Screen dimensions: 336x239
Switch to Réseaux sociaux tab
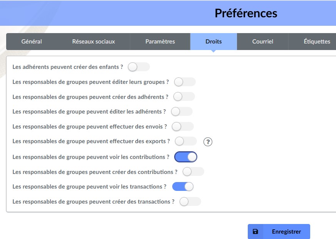coord(93,42)
